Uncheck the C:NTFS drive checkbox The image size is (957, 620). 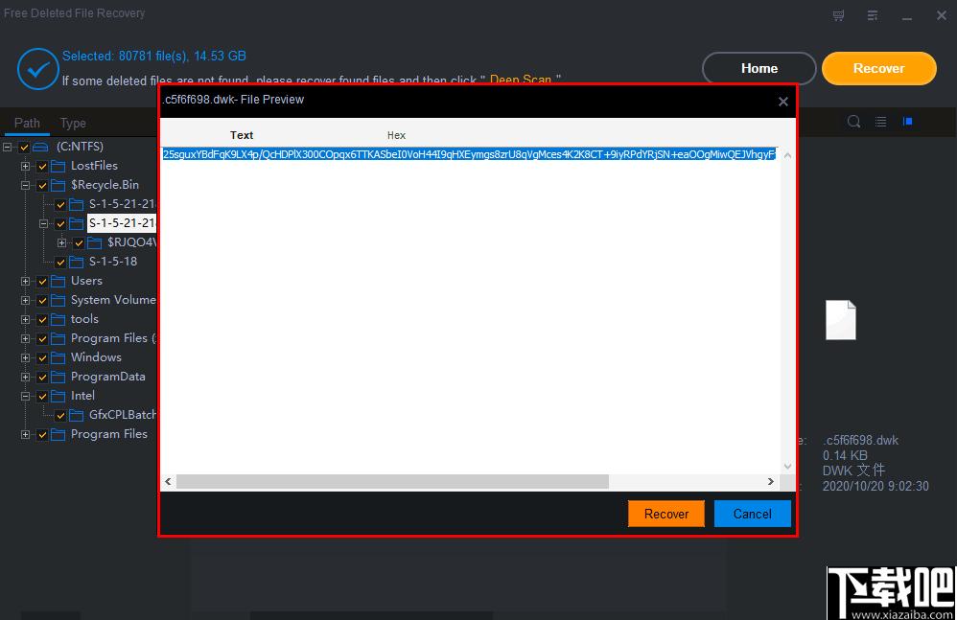pyautogui.click(x=24, y=147)
